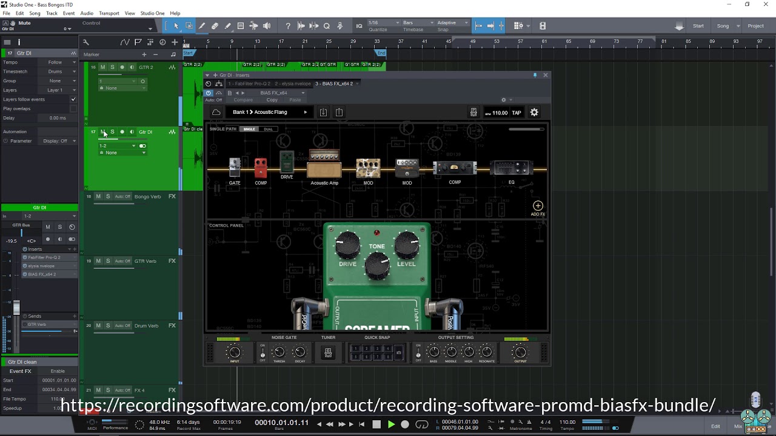Switch to elysia nvelope insert tab
Viewport: 776px width, 436px height.
pyautogui.click(x=293, y=84)
